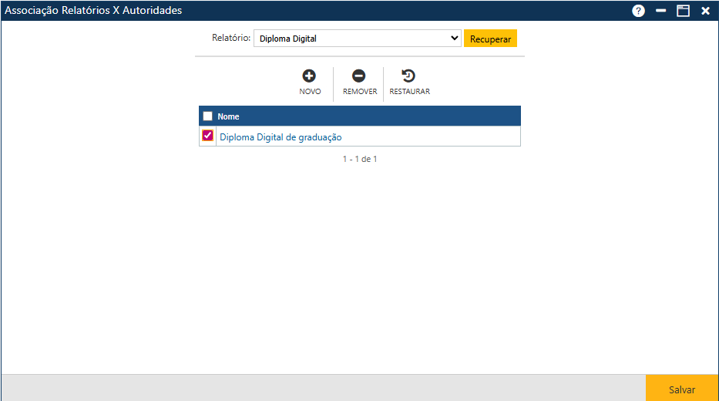Click the circular arrow restore icon
This screenshot has width=719, height=401.
click(408, 76)
